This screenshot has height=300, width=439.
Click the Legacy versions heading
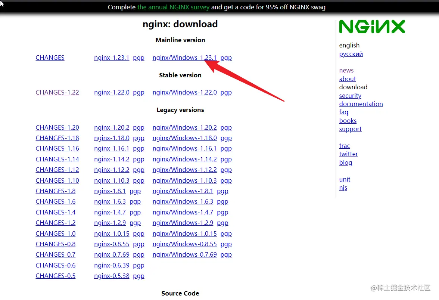pos(180,110)
